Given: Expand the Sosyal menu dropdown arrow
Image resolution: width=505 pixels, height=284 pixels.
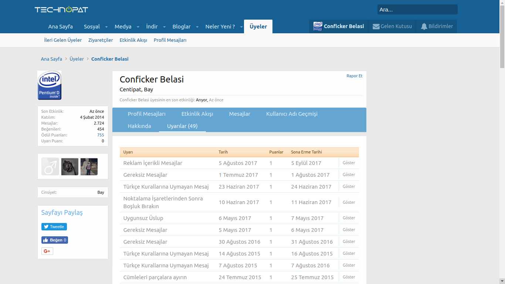Looking at the screenshot, I should tap(106, 27).
